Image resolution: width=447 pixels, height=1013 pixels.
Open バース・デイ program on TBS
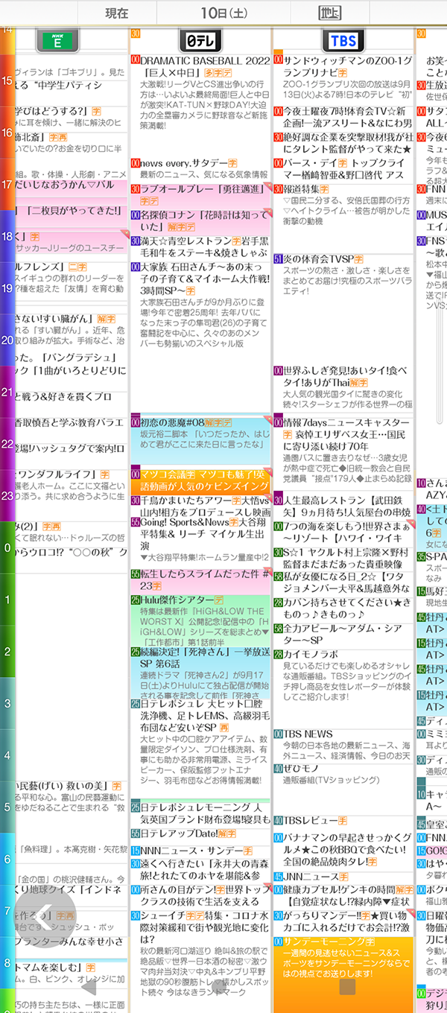[343, 169]
